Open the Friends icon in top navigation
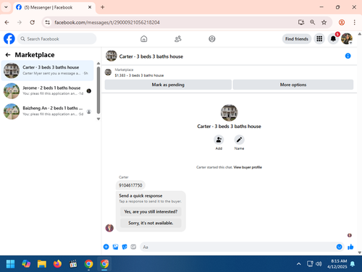The height and width of the screenshot is (272, 362). tap(178, 39)
